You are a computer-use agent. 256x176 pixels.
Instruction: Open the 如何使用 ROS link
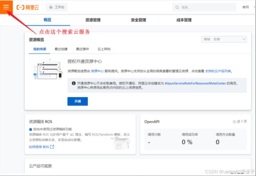[39, 147]
